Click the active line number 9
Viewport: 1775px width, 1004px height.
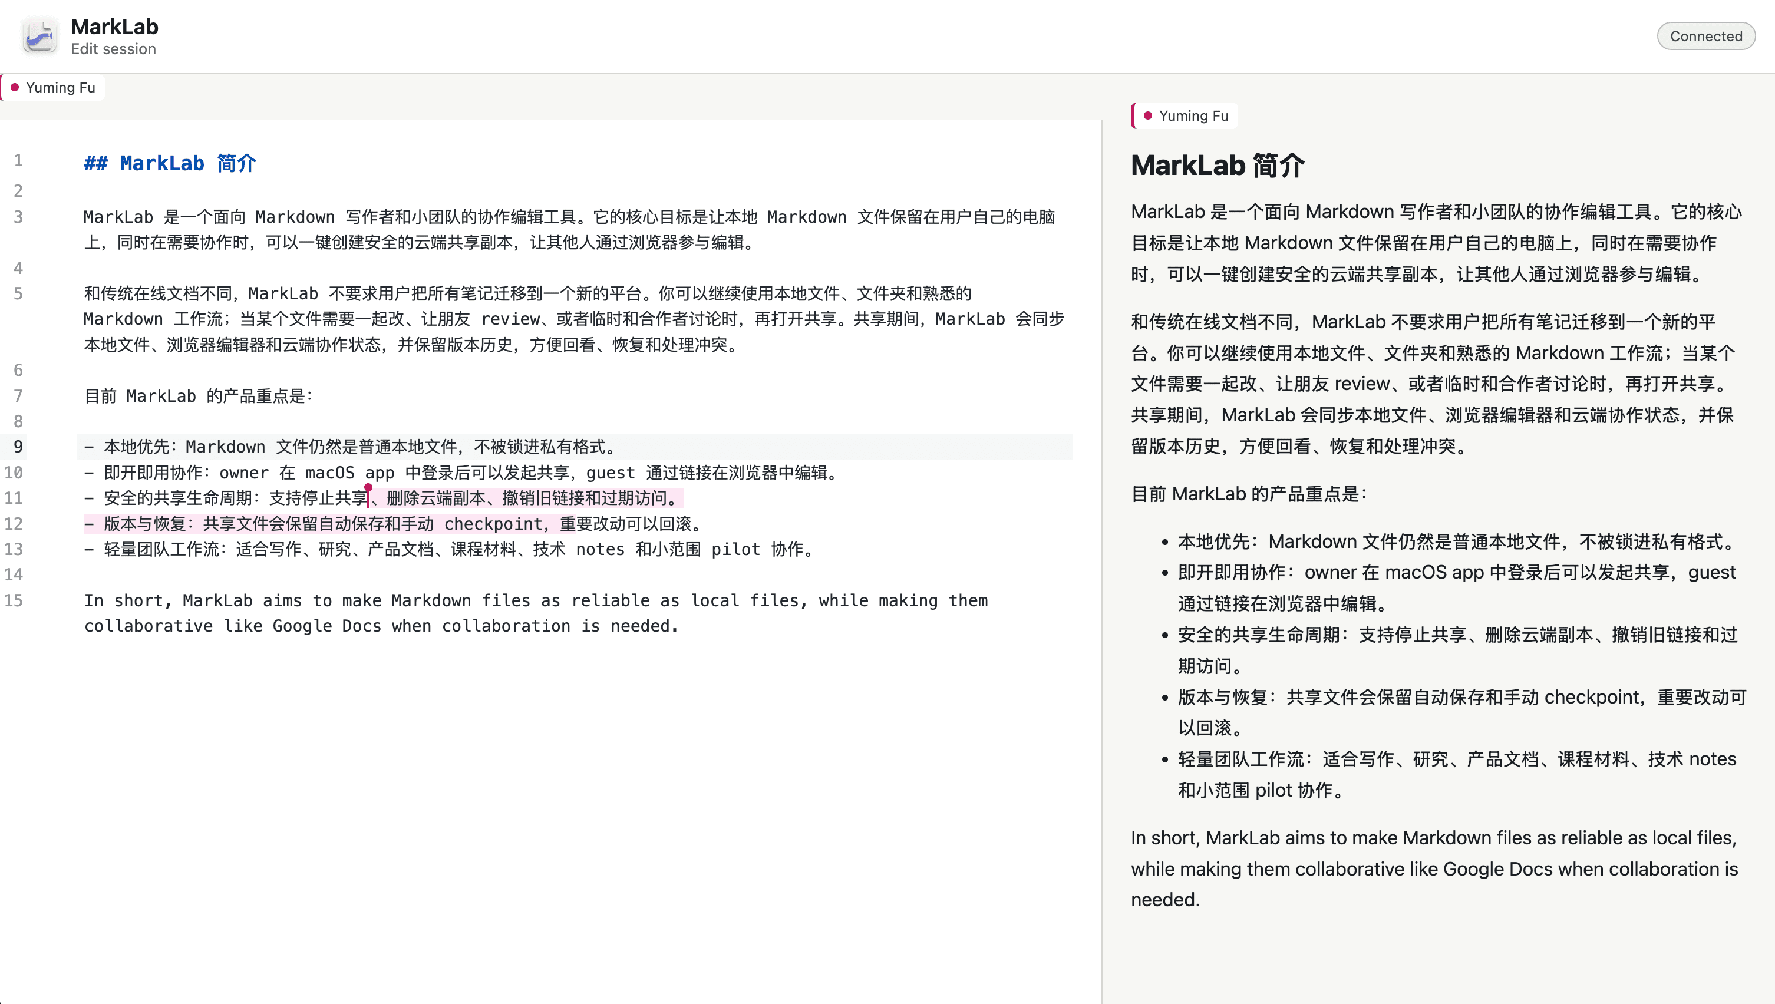[x=18, y=447]
